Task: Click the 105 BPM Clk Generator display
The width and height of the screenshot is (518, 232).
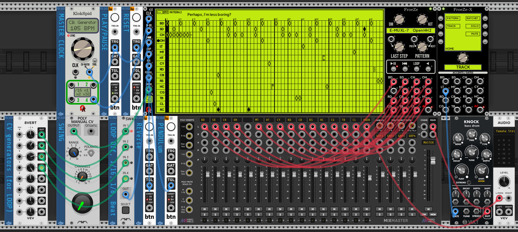Action: (82, 26)
